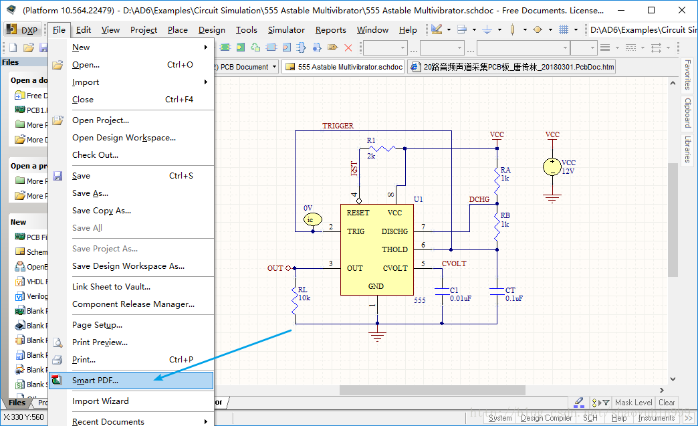This screenshot has width=698, height=426.
Task: Click the DXP system menu button
Action: coord(23,30)
